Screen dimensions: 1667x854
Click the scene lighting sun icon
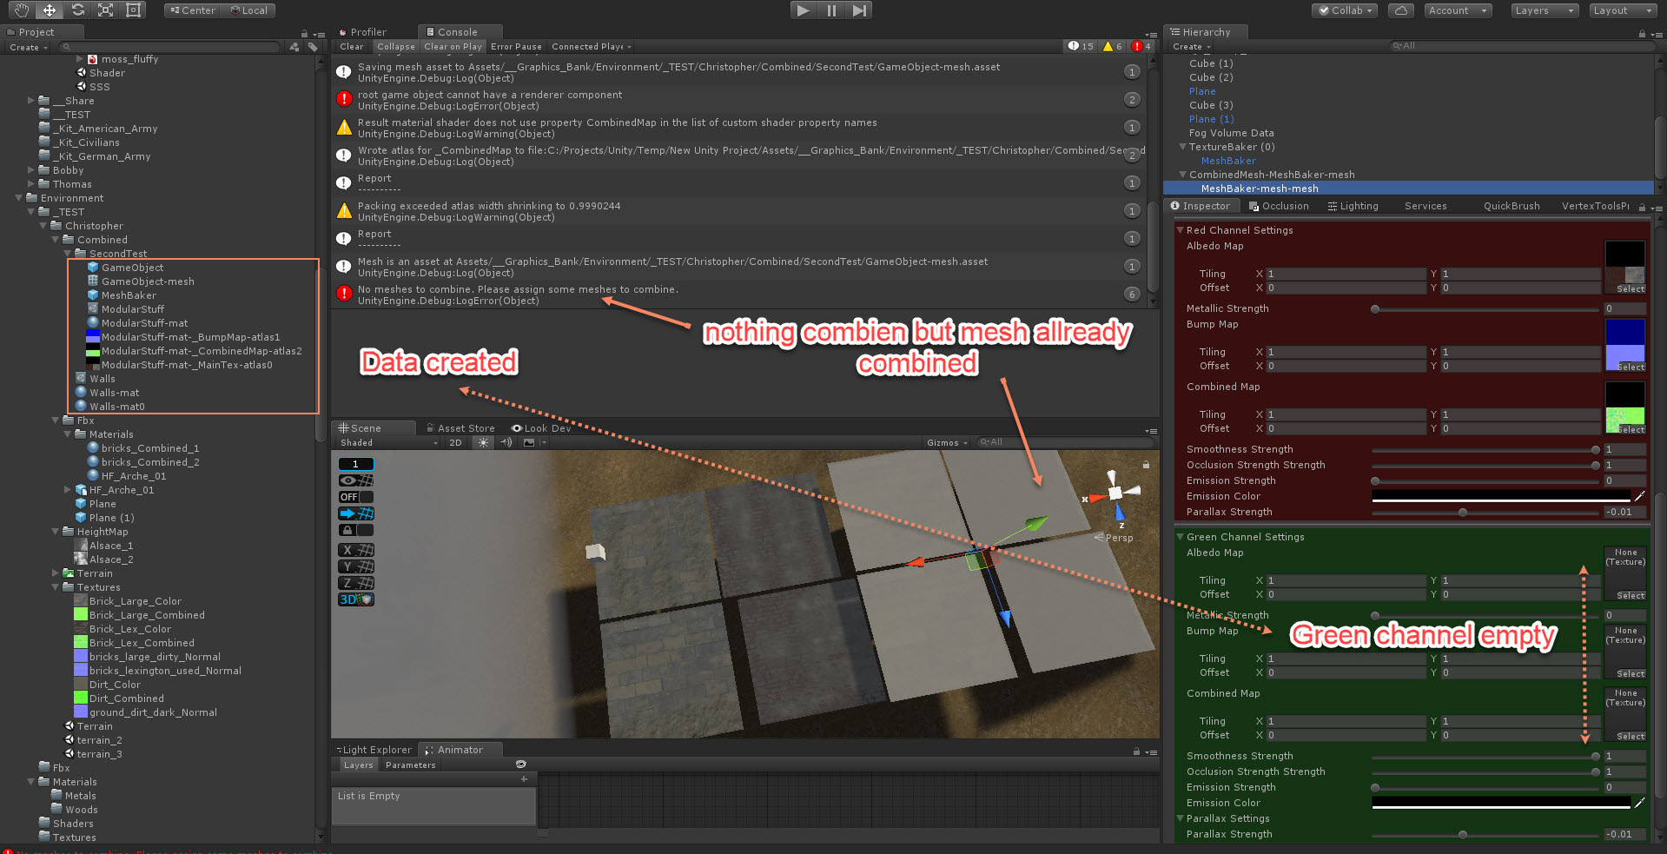[482, 442]
